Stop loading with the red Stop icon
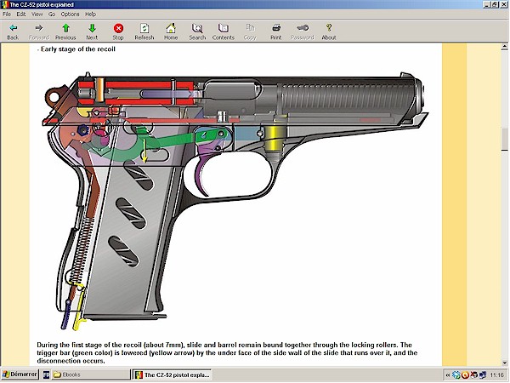This screenshot has width=510, height=383. [x=118, y=31]
